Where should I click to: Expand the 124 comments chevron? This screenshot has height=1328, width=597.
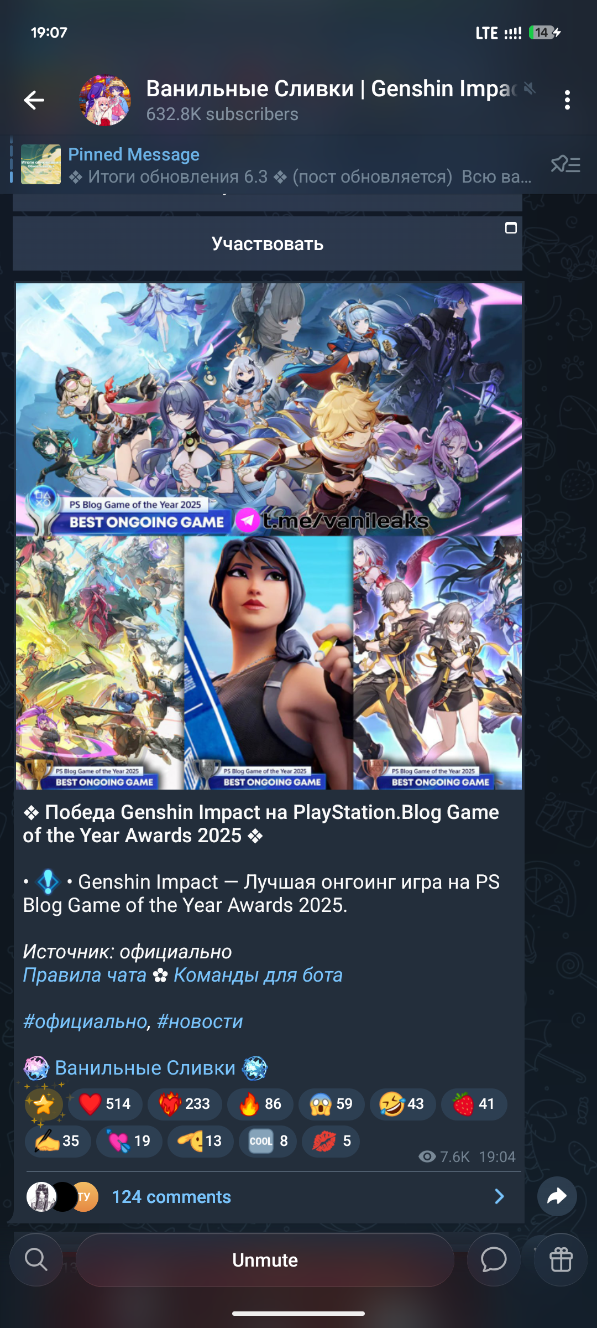coord(499,1197)
